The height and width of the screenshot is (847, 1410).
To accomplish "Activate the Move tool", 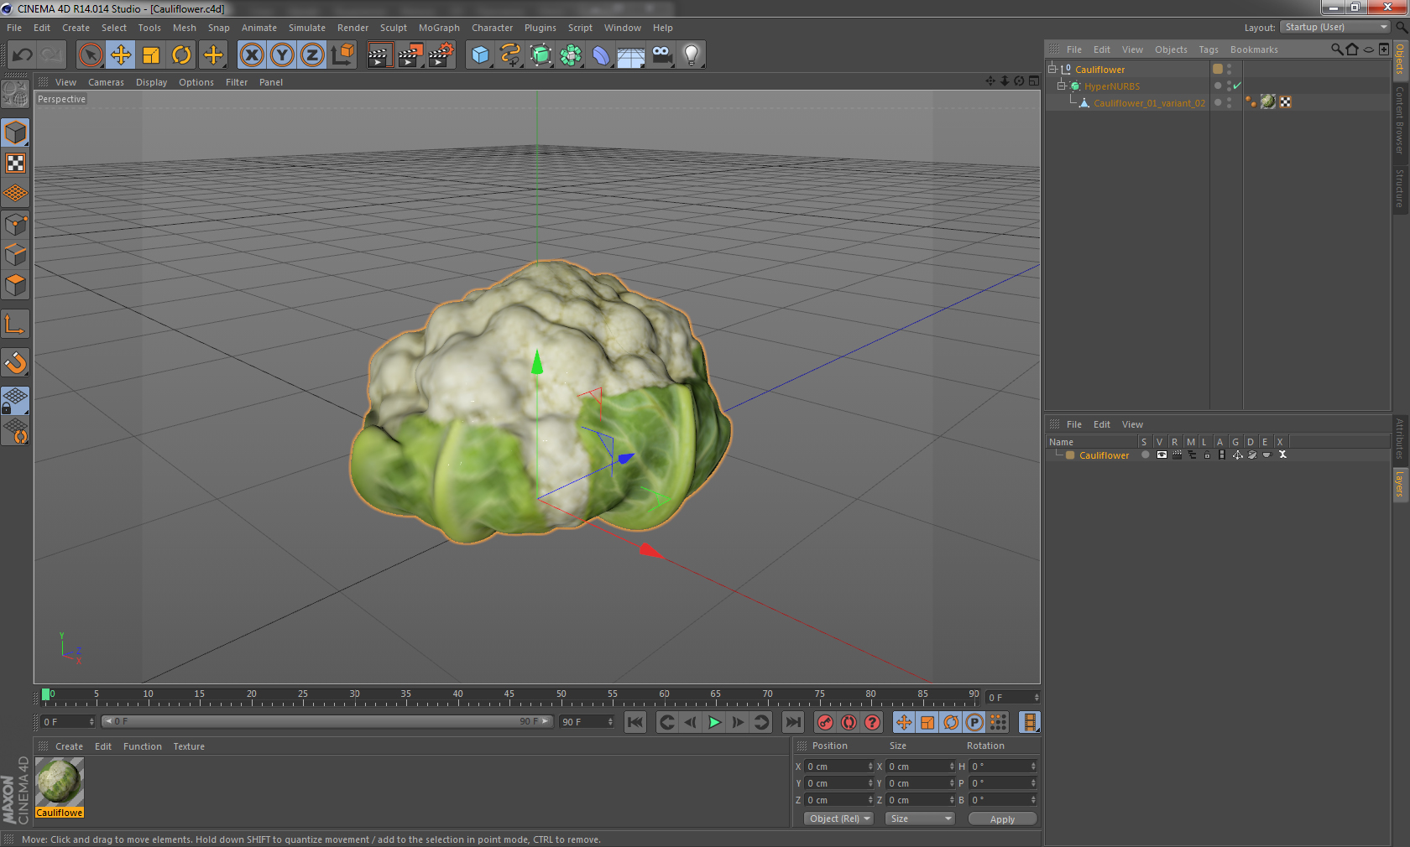I will [x=121, y=55].
